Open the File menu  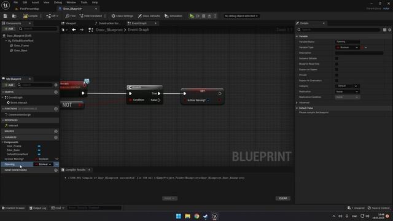click(15, 2)
